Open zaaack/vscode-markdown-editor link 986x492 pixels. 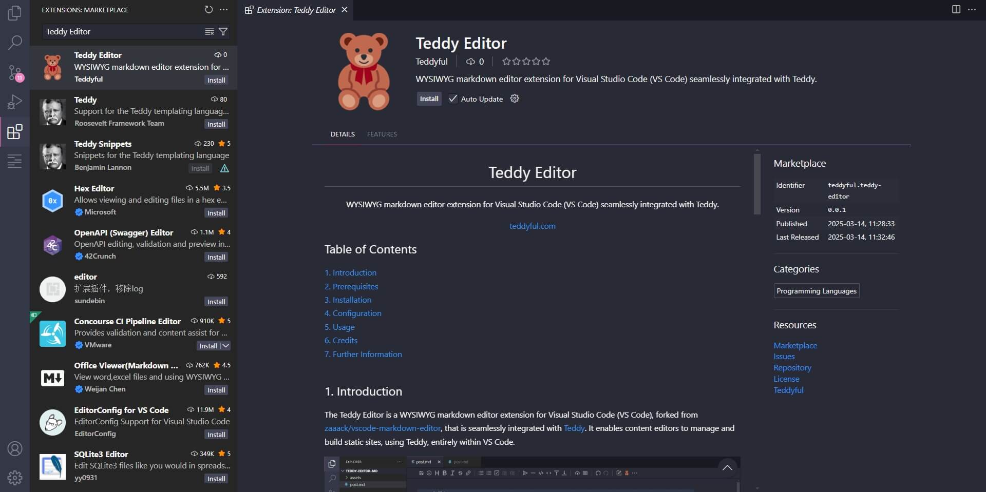(383, 428)
